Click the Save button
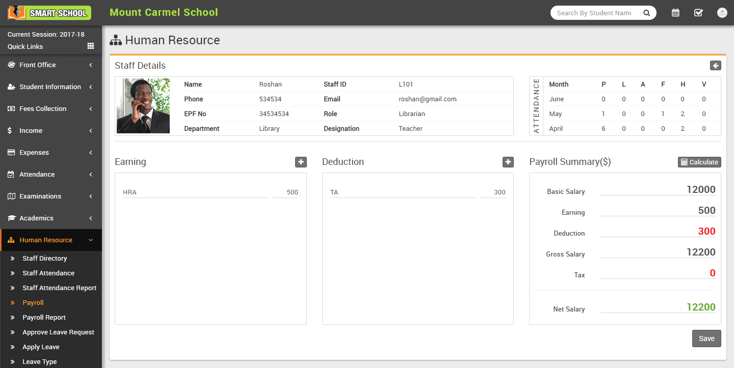The height and width of the screenshot is (368, 734). (x=706, y=338)
